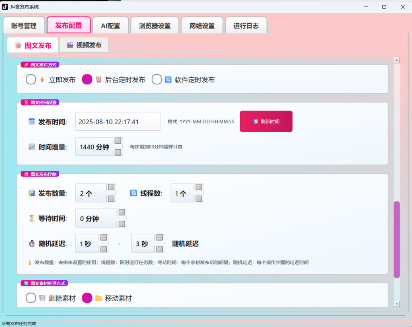Select the 软件定时发布 radio option
412x327 pixels.
157,79
